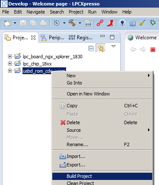Click the red chain link toolbar icon

100,23
